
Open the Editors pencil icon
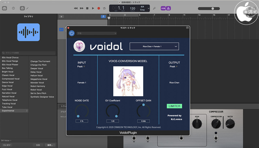click(28, 8)
